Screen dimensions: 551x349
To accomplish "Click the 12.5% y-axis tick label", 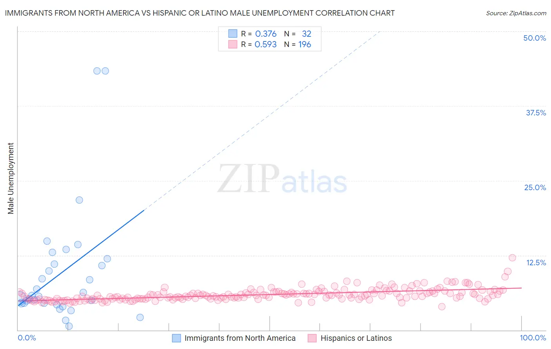I will (536, 263).
